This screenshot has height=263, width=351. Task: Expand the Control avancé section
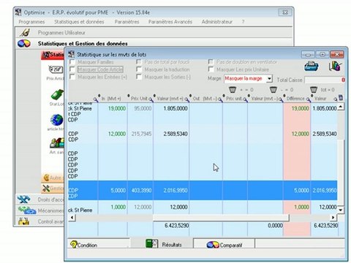tap(39, 221)
